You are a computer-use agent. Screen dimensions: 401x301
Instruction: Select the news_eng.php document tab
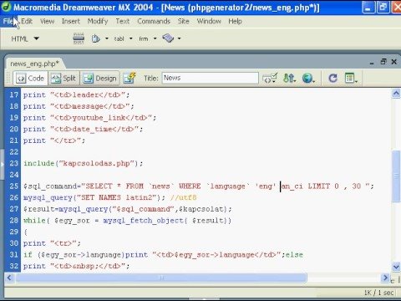coord(35,64)
